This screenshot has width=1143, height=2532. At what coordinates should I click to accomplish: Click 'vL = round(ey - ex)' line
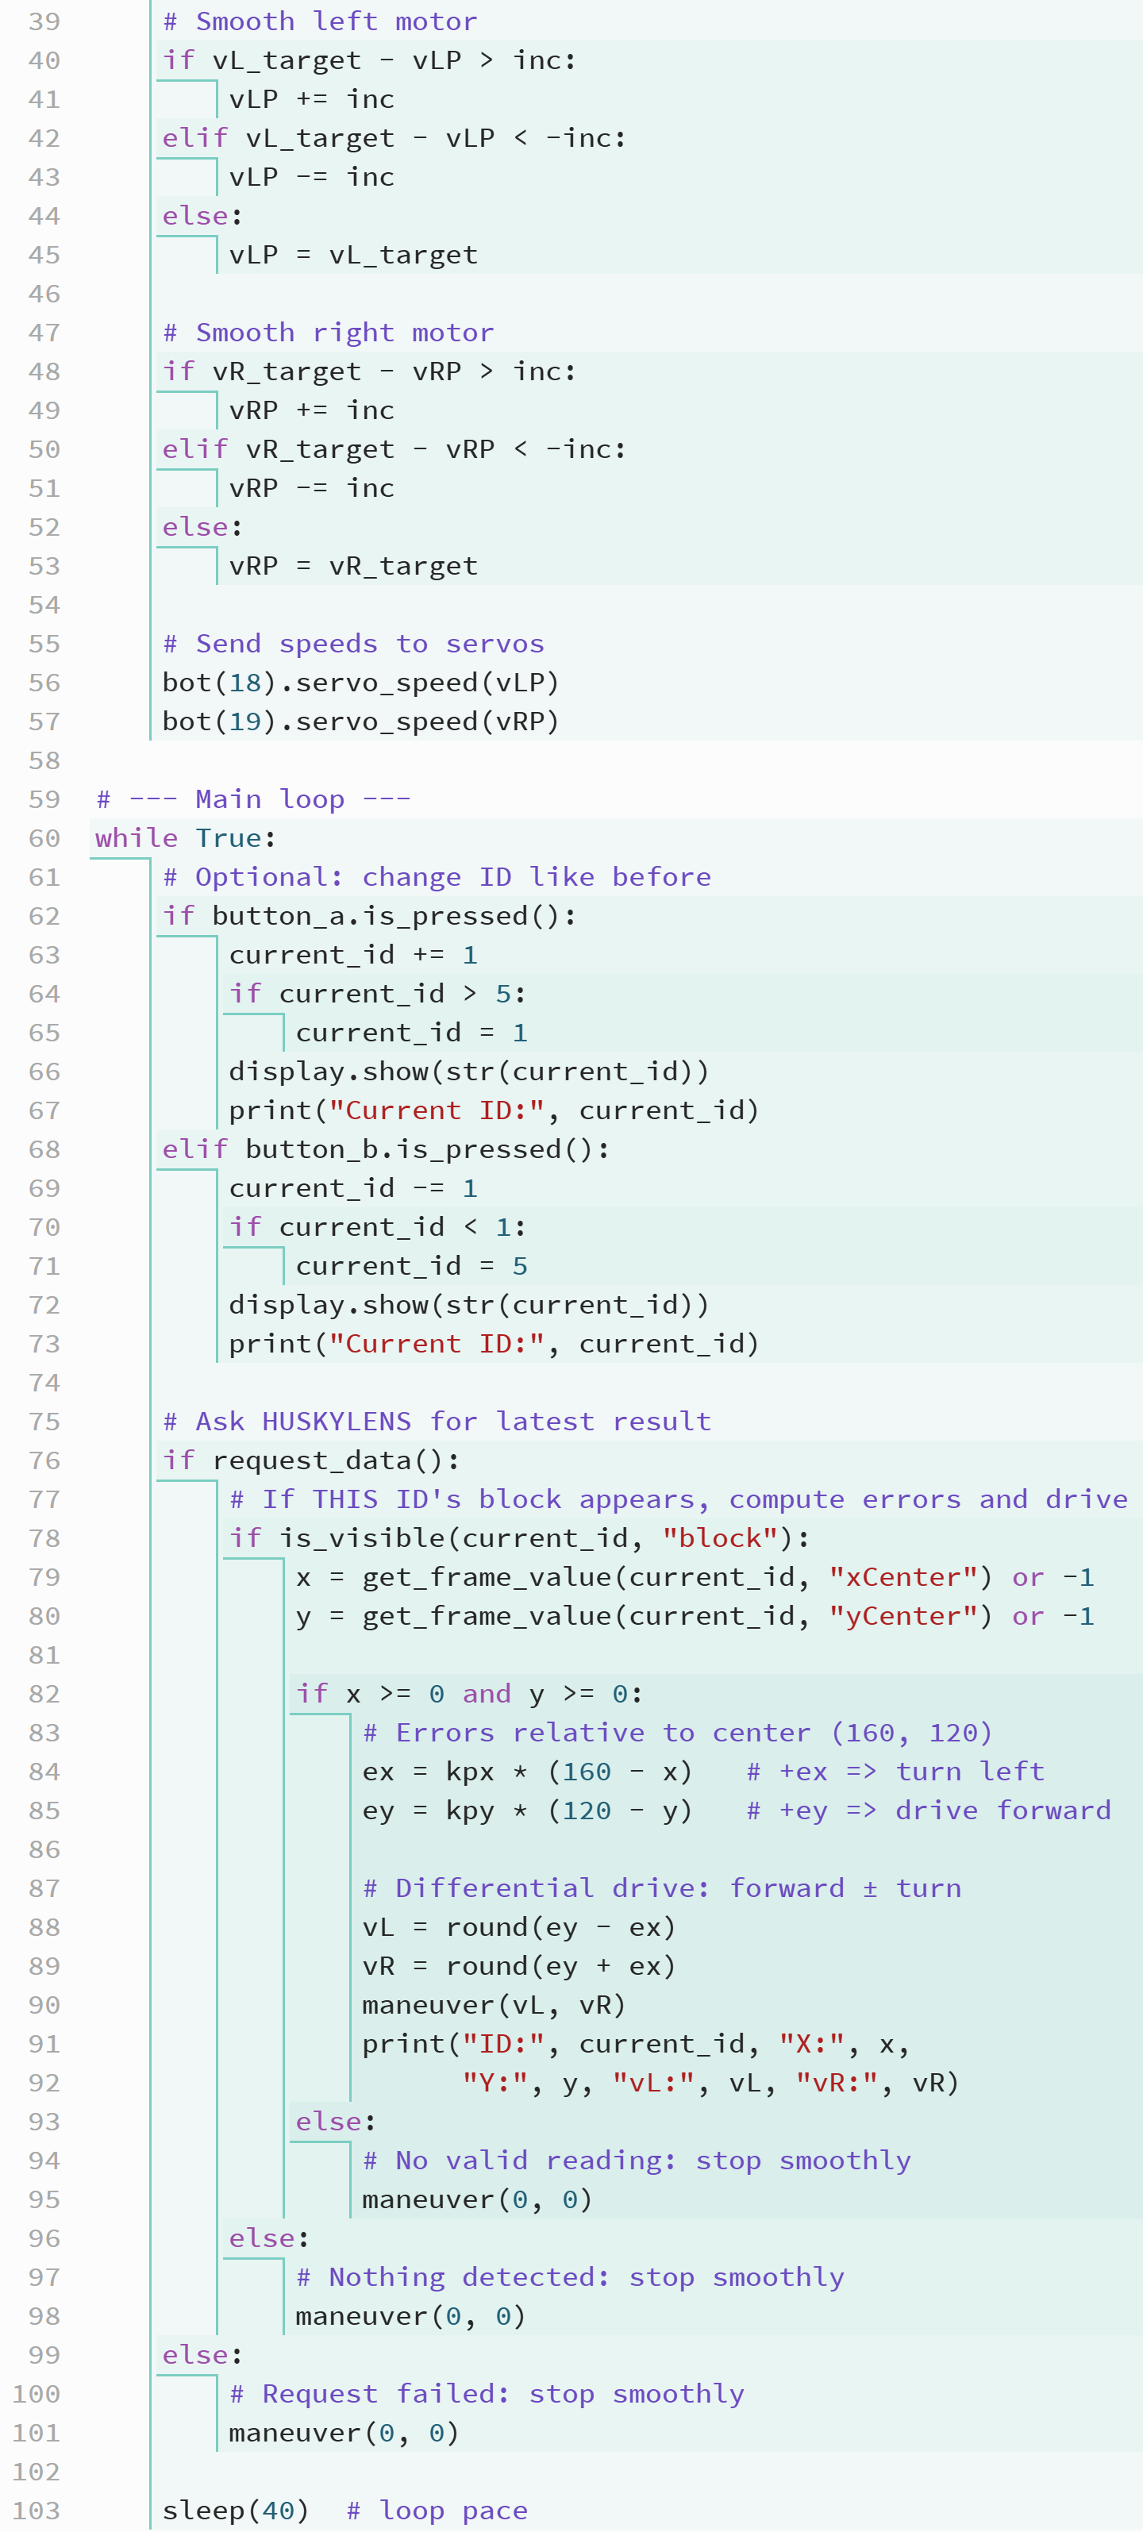tap(518, 1927)
